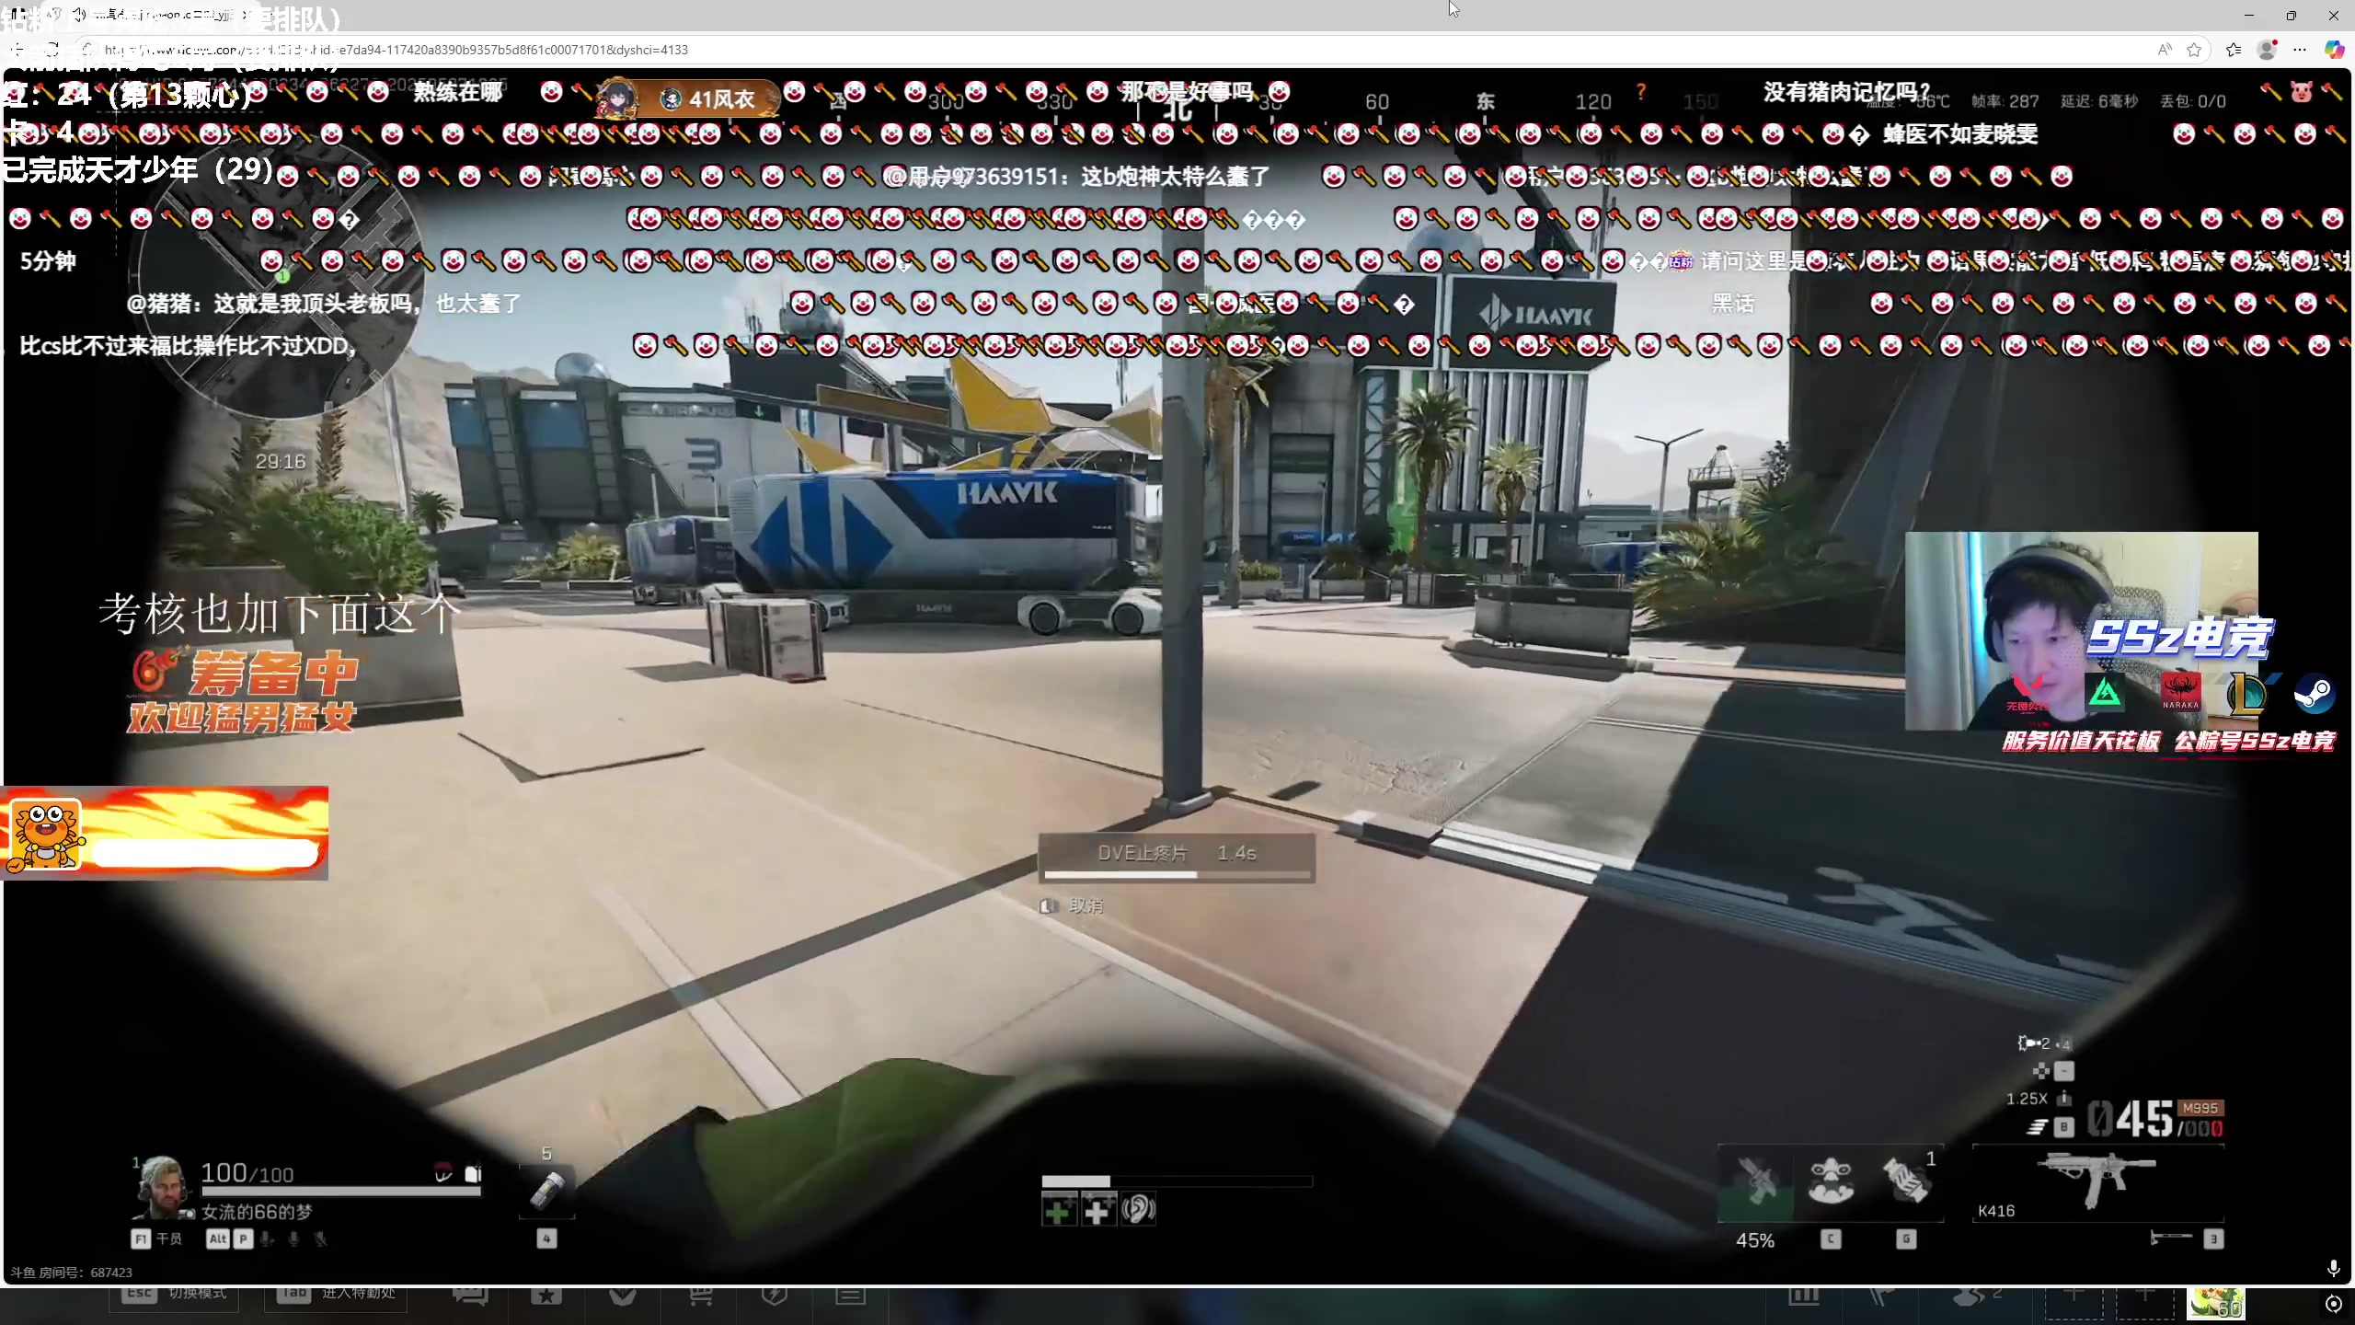Screen dimensions: 2355x1325
Task: Click the 蜂医不如麦晓雯 danmaku comment
Action: [1960, 134]
